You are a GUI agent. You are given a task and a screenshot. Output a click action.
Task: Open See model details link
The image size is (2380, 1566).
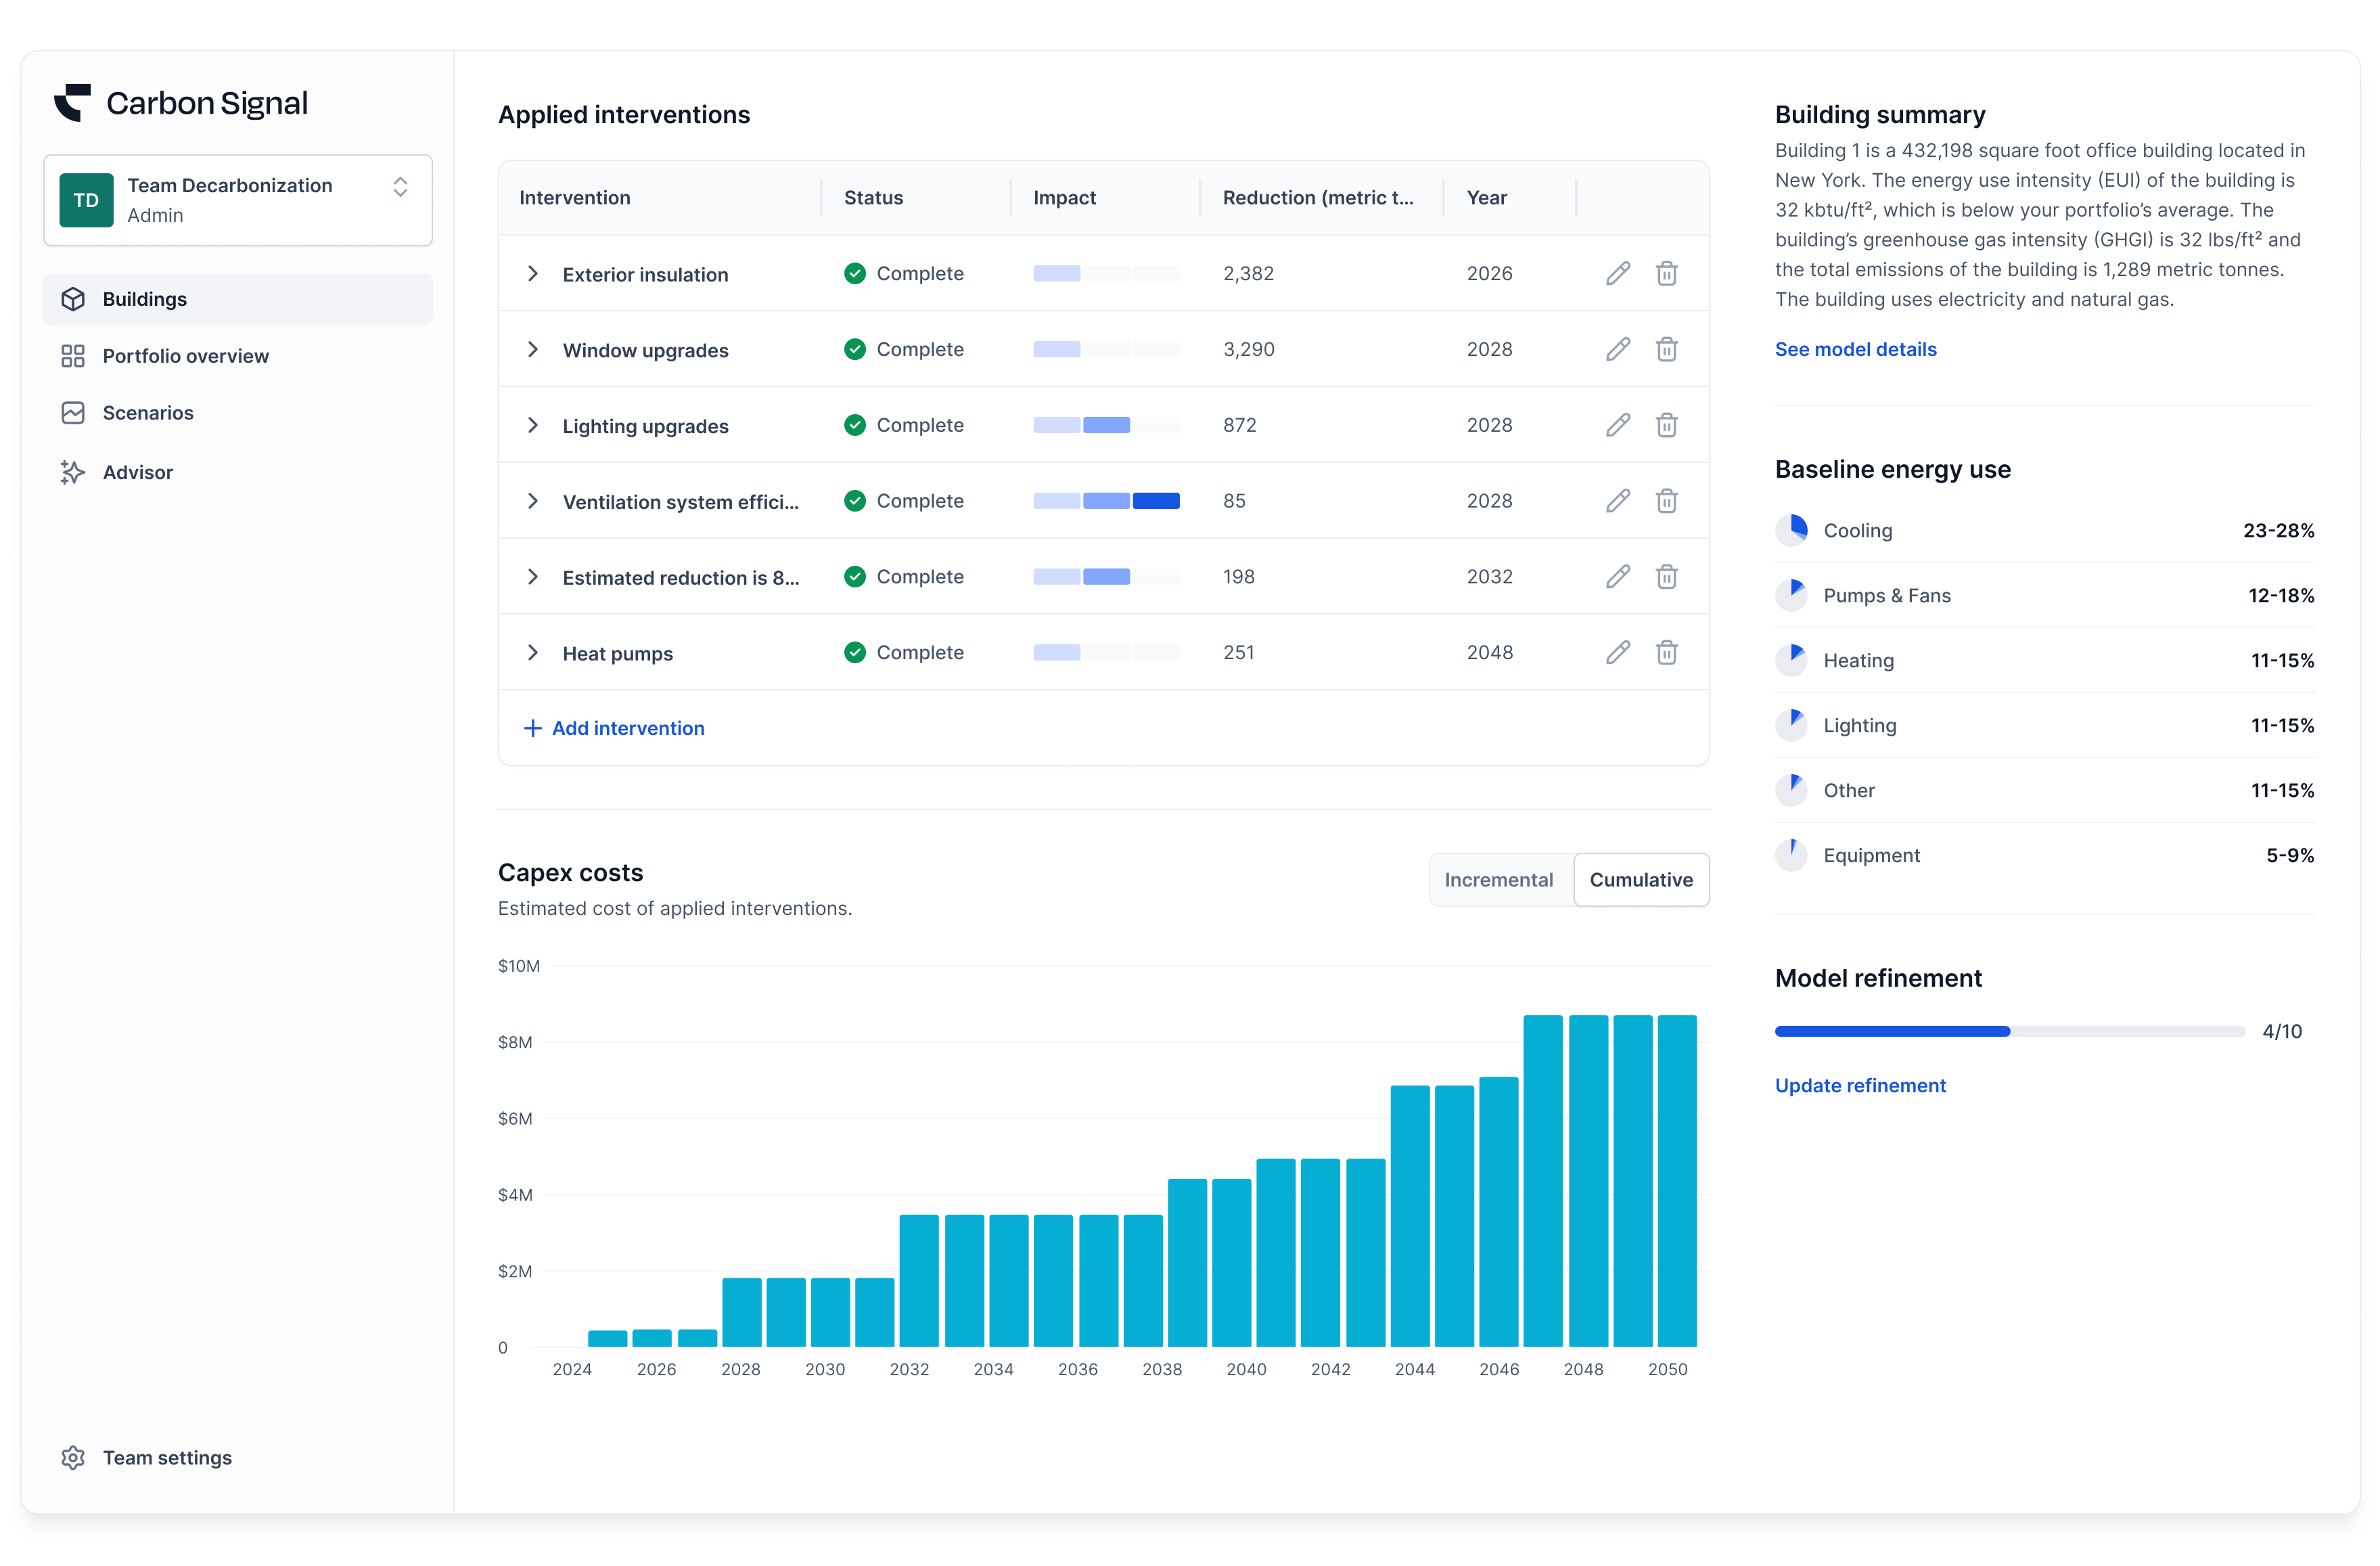tap(1855, 349)
